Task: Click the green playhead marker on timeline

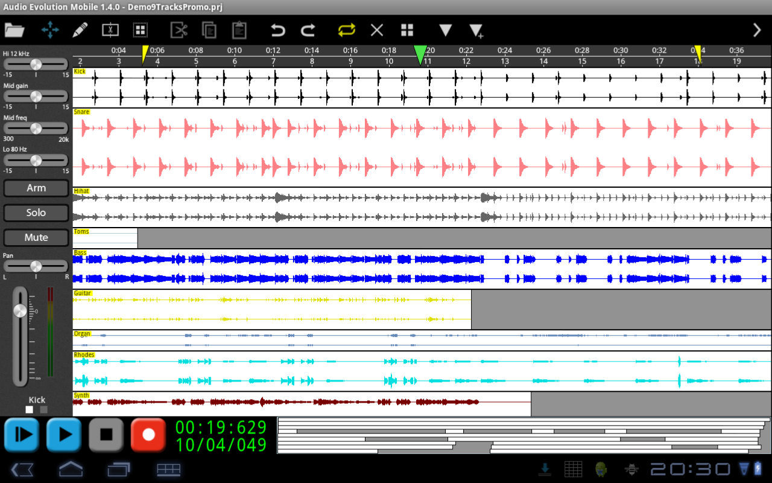Action: [420, 56]
